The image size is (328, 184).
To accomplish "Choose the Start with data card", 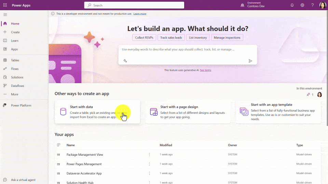I will click(97, 112).
